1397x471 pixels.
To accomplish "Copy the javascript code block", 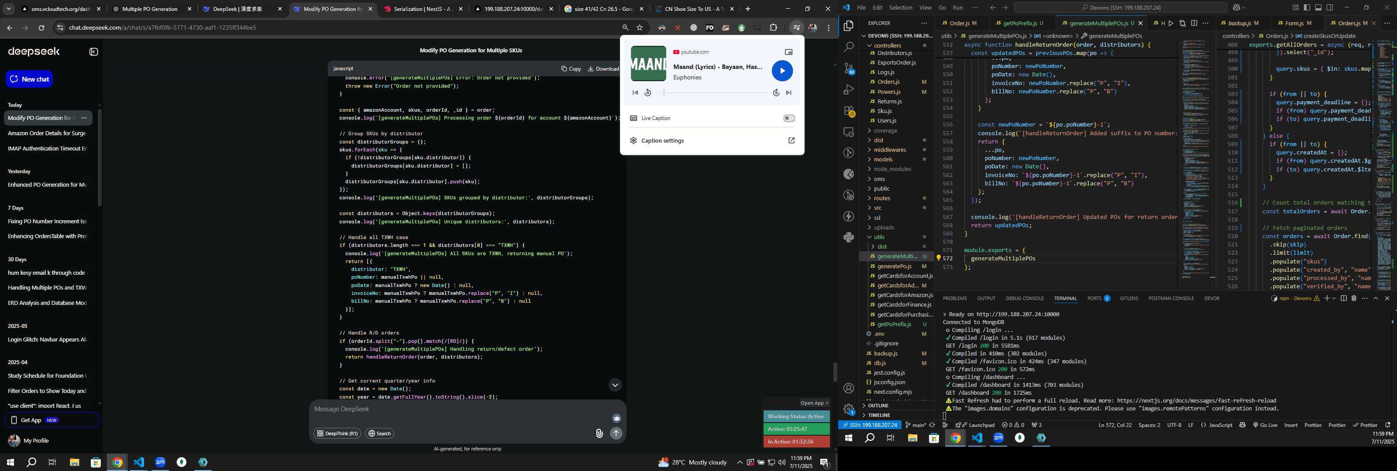I will [571, 69].
